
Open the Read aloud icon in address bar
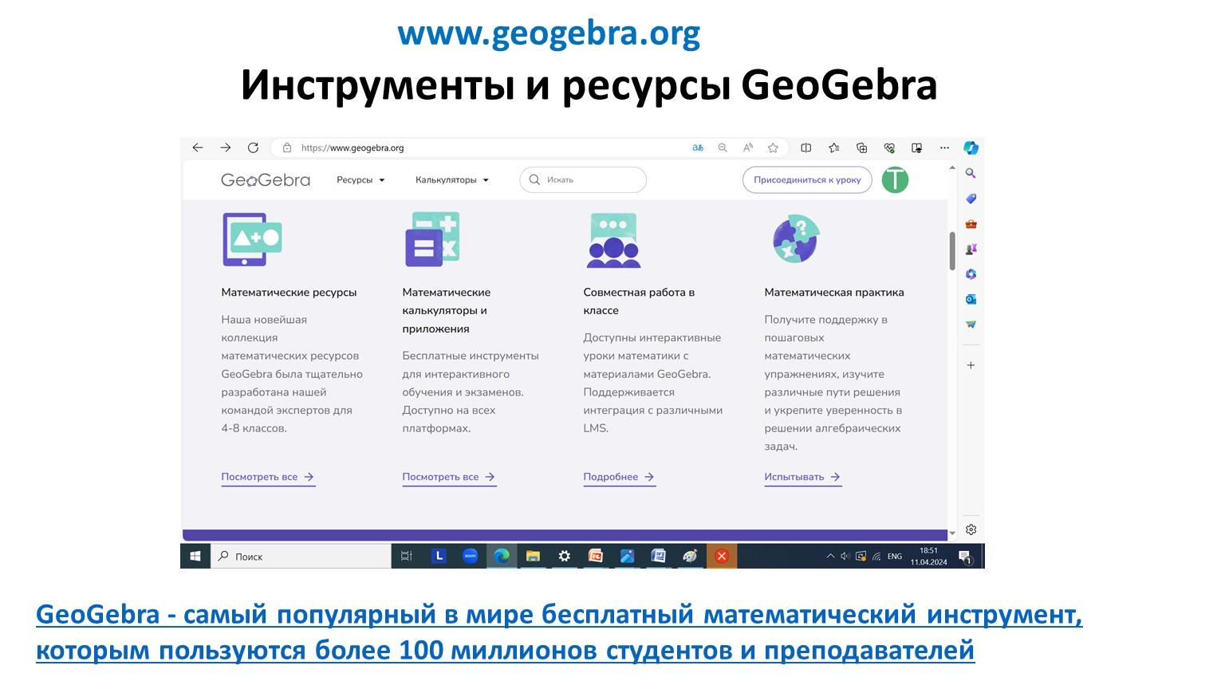748,148
